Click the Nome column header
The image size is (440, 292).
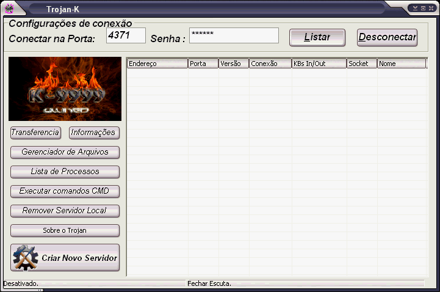[x=400, y=64]
